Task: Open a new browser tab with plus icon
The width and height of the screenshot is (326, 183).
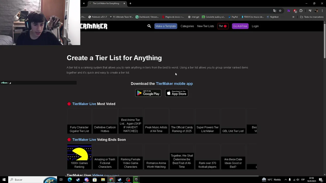Action: tap(130, 3)
